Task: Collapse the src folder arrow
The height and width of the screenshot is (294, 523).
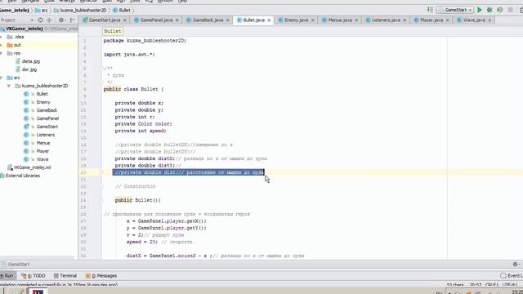Action: [x=2, y=78]
